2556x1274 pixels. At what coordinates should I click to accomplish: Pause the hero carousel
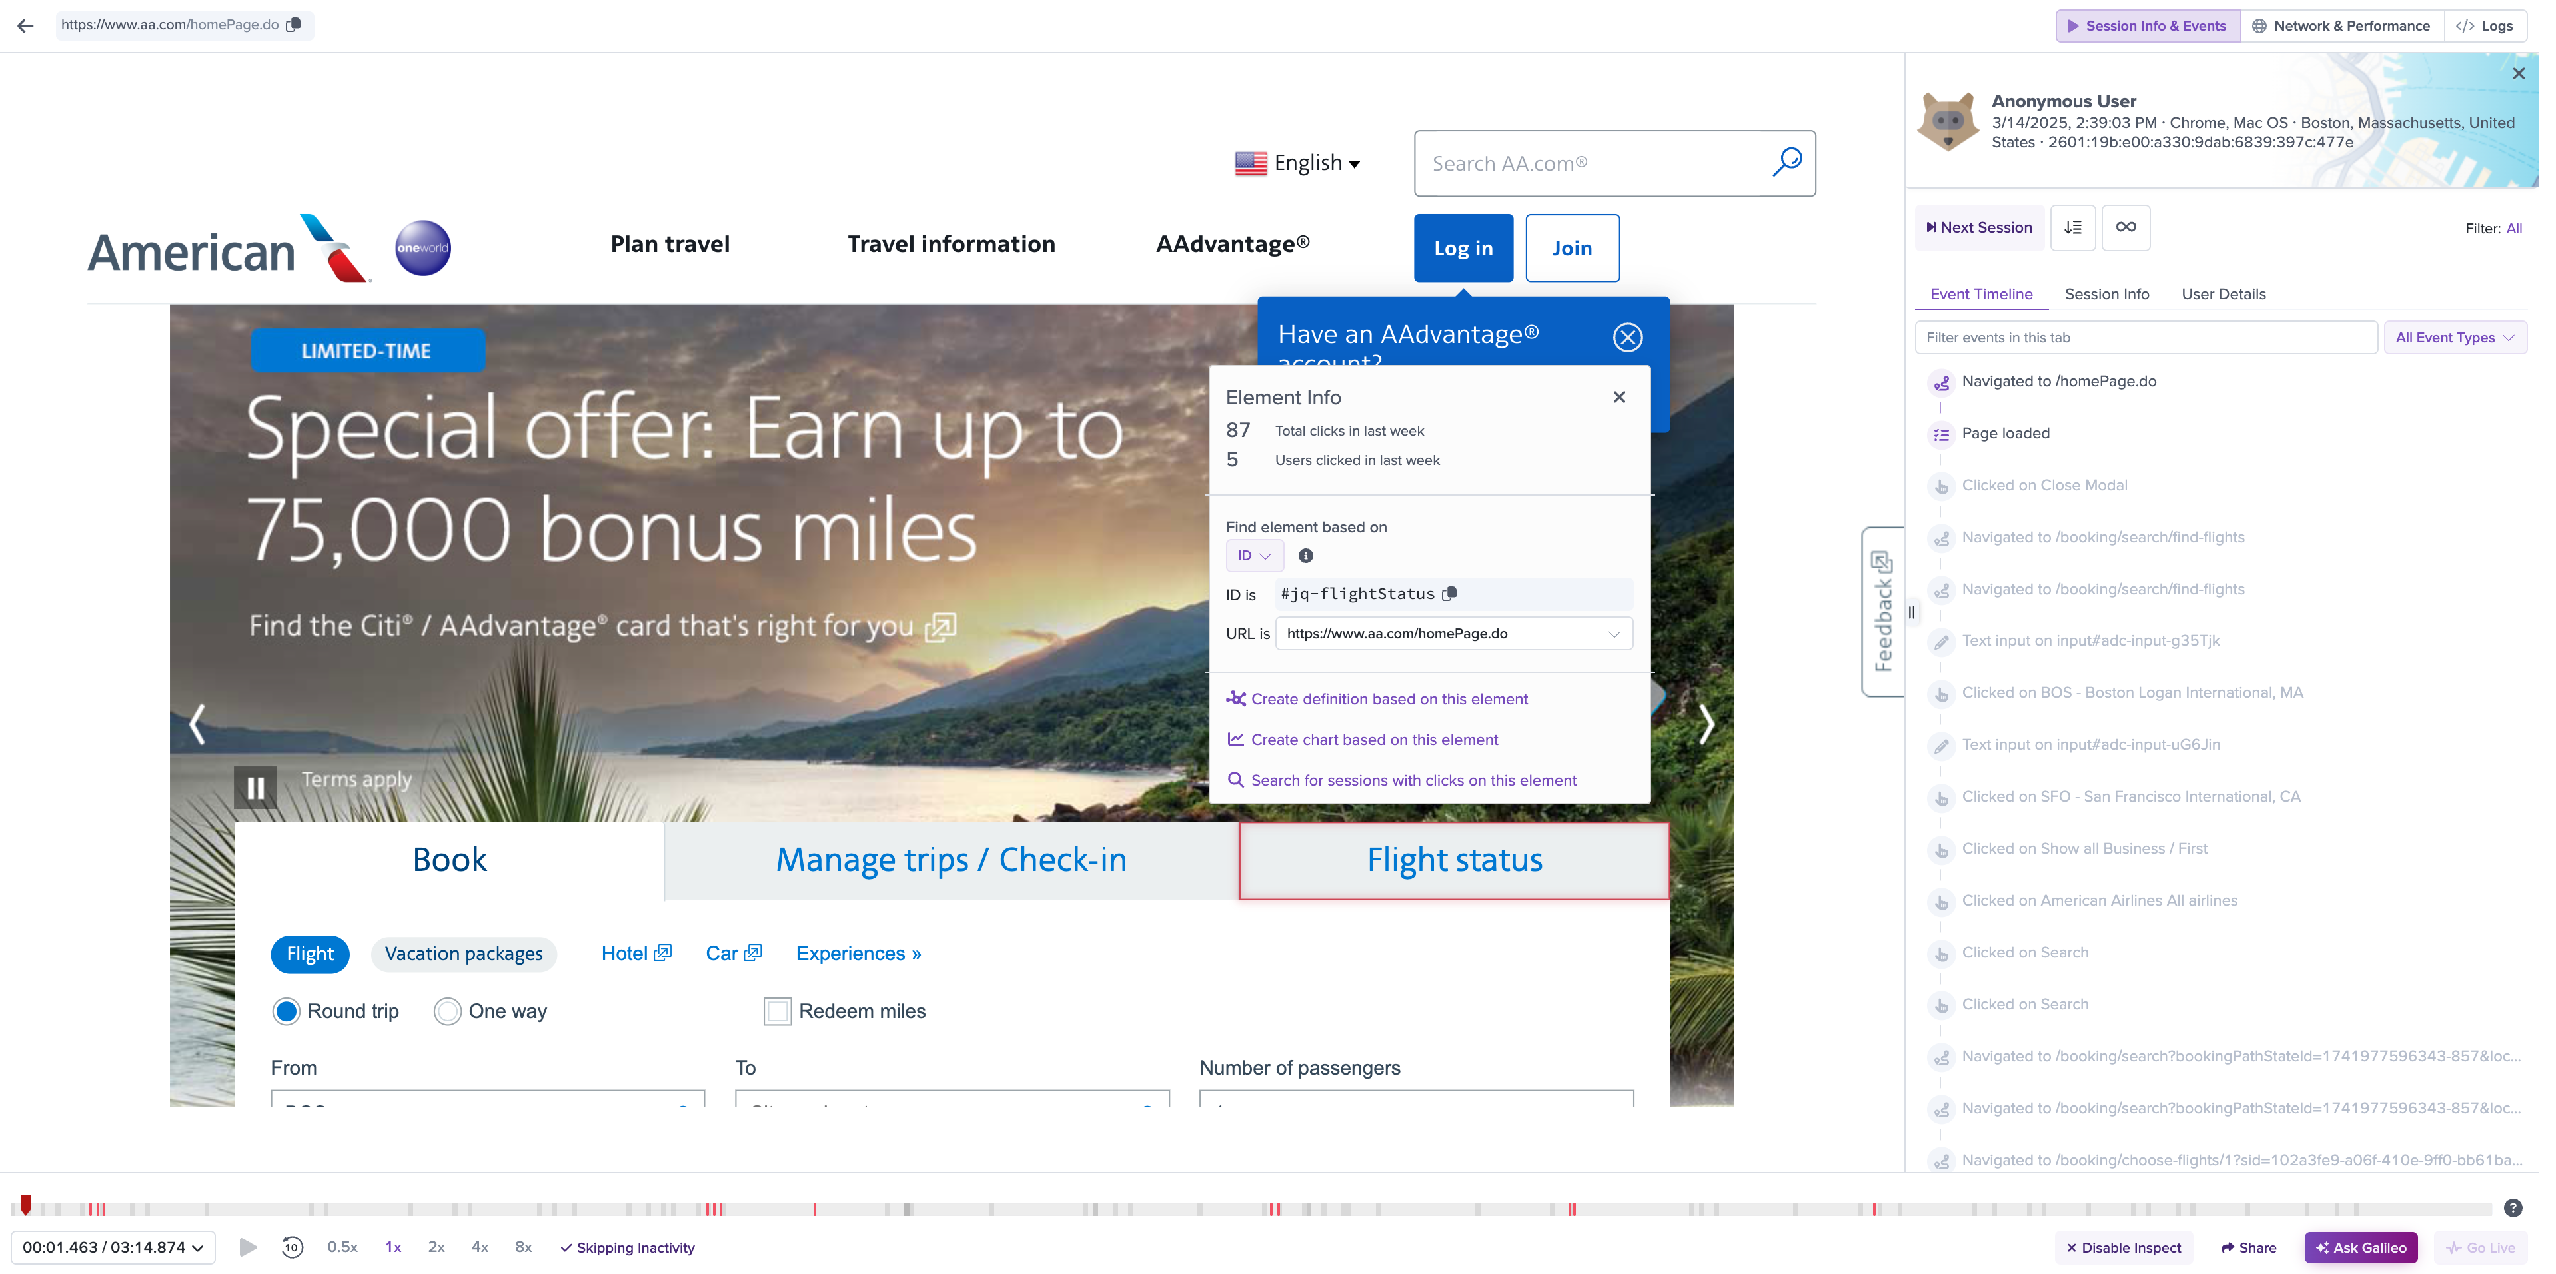(255, 787)
